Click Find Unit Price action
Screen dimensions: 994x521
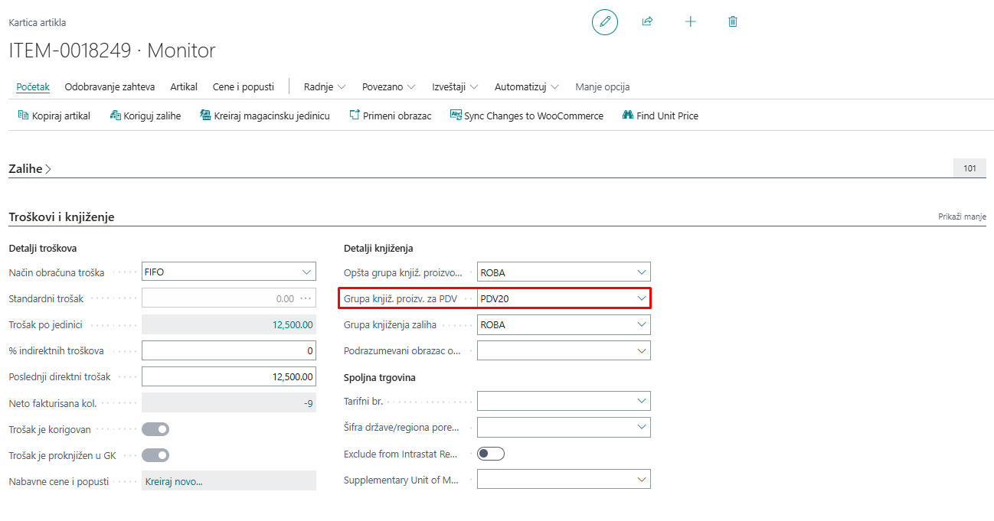[660, 116]
